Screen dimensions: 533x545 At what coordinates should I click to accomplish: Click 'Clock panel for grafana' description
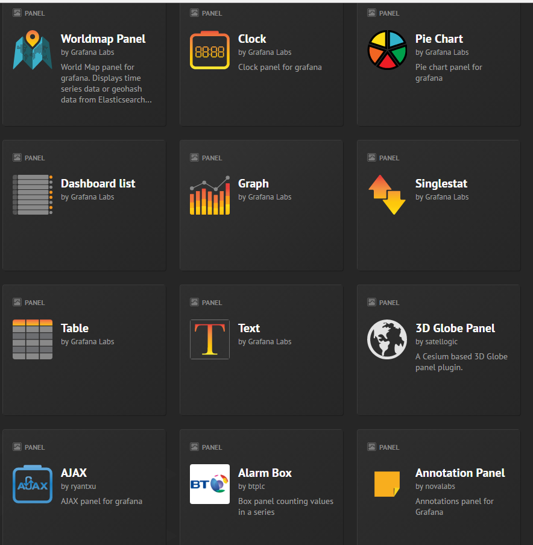(280, 67)
